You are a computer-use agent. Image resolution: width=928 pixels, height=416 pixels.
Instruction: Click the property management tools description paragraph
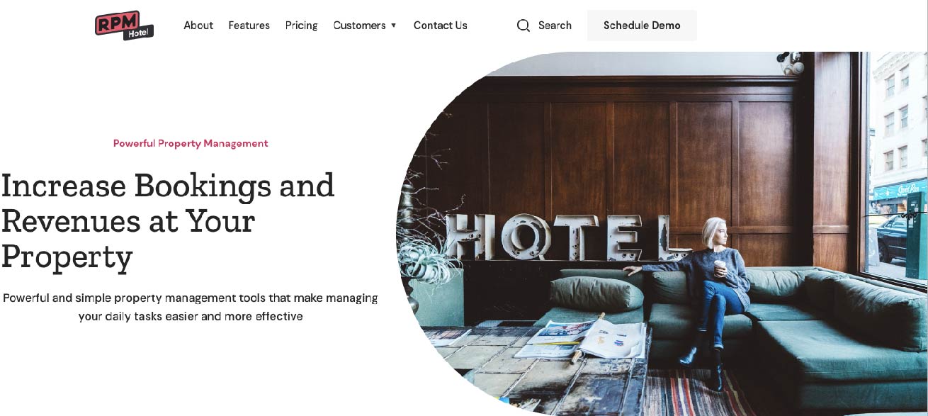(x=191, y=307)
